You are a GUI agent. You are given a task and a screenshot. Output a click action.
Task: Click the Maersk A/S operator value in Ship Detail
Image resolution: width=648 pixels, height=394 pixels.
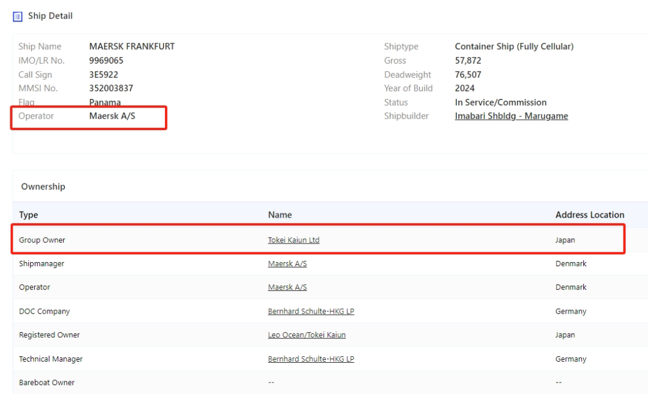click(112, 116)
